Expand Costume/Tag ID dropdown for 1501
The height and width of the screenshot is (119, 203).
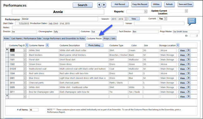[x=25, y=59]
